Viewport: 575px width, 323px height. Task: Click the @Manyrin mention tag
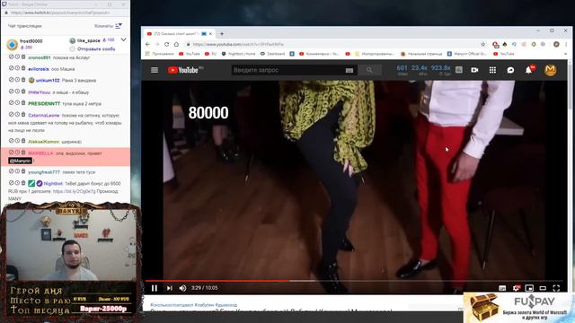coord(20,161)
